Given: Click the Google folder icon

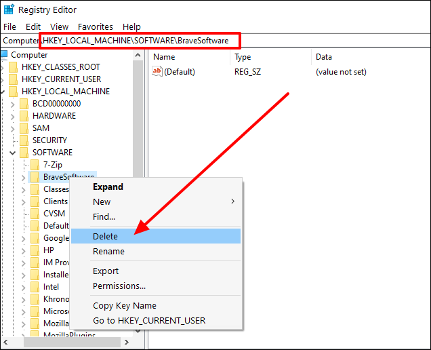Looking at the screenshot, I should [x=35, y=238].
